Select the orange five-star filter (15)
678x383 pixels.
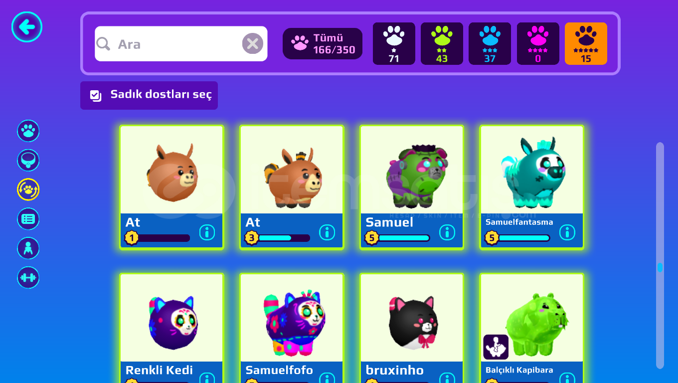[x=586, y=44]
